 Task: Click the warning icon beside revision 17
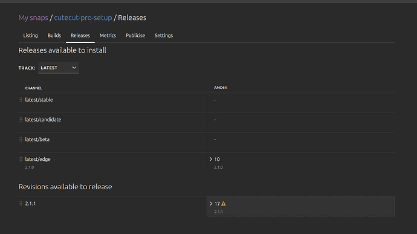tap(224, 204)
